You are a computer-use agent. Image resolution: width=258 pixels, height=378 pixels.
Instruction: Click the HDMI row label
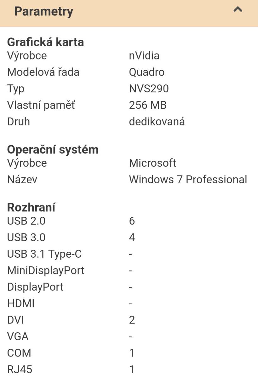[x=20, y=304]
